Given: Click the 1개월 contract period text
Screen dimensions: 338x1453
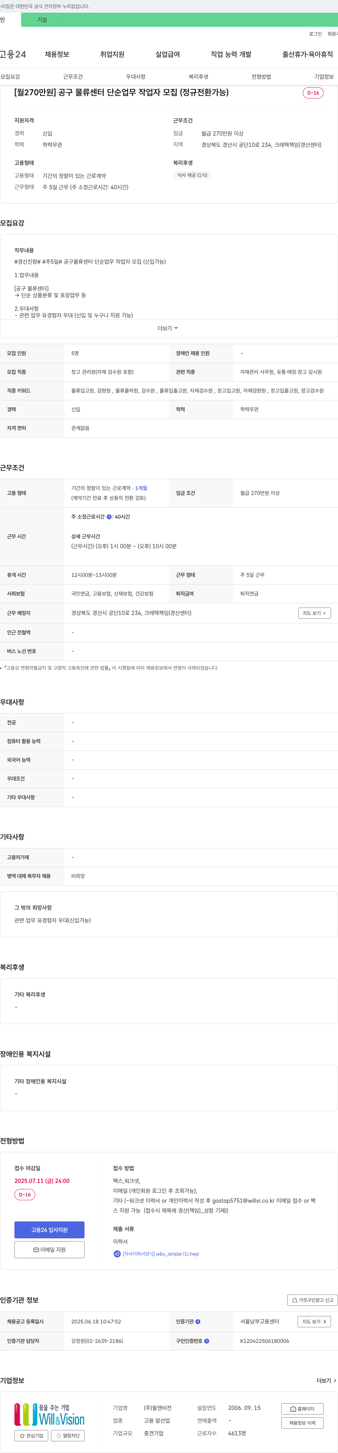Looking at the screenshot, I should pyautogui.click(x=141, y=489).
